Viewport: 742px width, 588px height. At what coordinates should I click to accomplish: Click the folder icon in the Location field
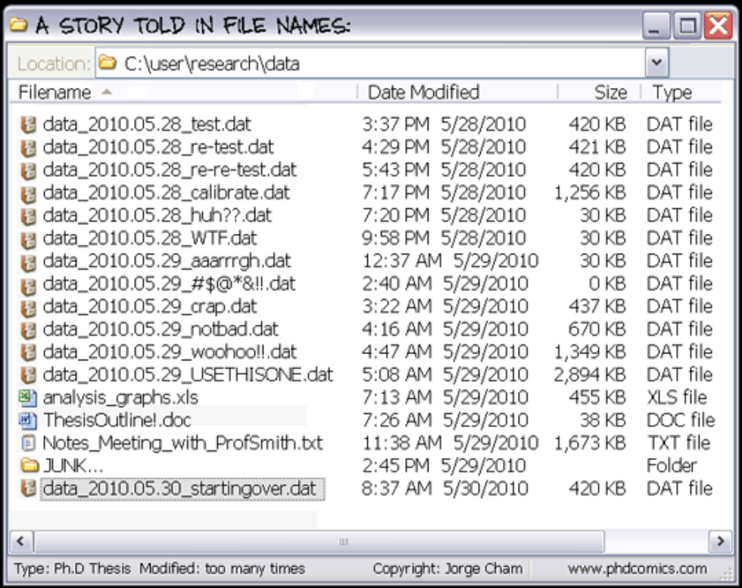108,63
